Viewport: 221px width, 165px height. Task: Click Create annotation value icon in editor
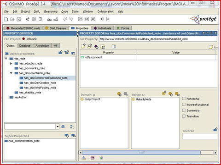point(83,46)
